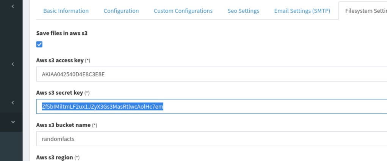387x161 pixels.
Task: Click the "Aws s3 bucket name" label
Action: click(x=64, y=125)
